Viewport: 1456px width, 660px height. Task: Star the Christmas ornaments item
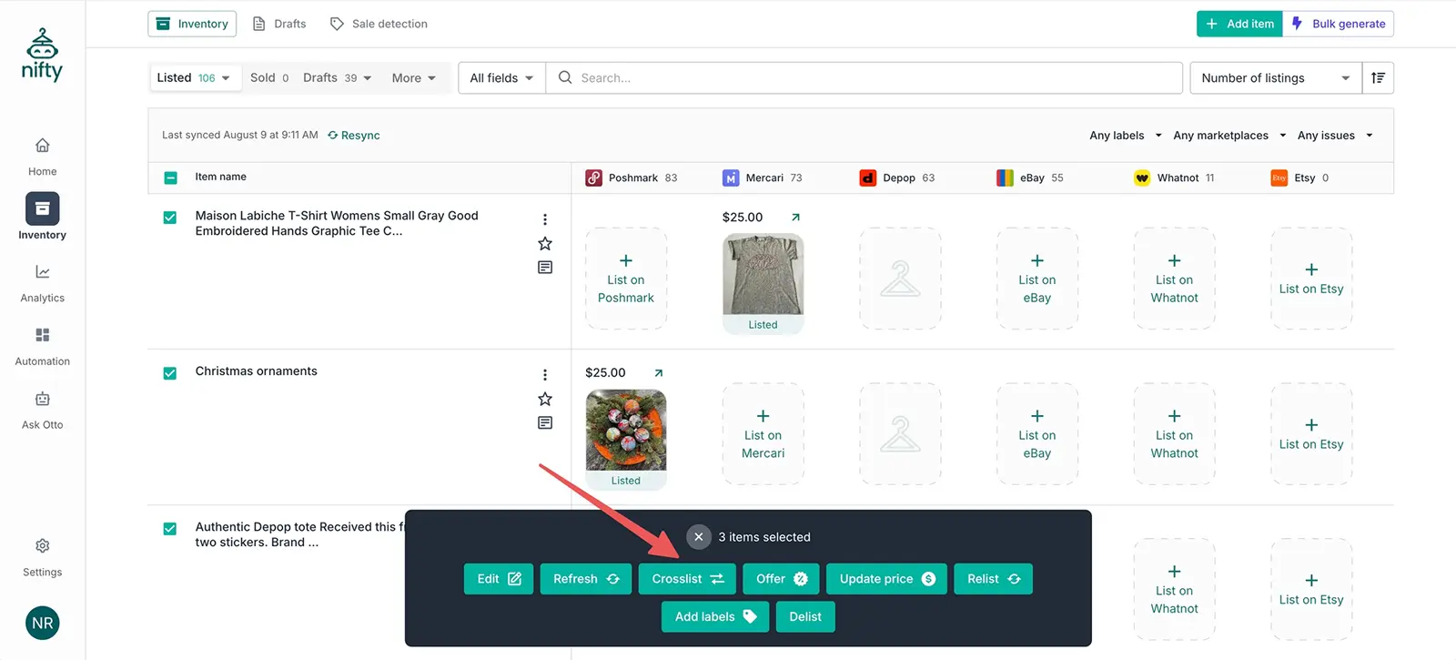(545, 400)
